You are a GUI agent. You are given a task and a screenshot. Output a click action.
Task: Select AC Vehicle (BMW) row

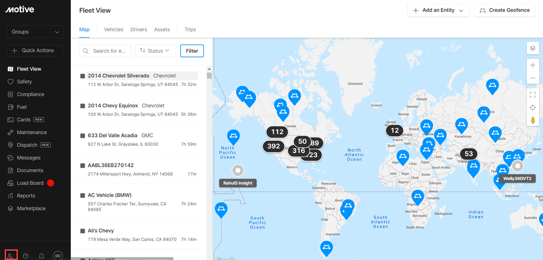[139, 202]
